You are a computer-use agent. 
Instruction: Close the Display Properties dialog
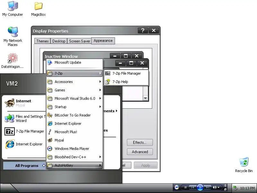154,31
